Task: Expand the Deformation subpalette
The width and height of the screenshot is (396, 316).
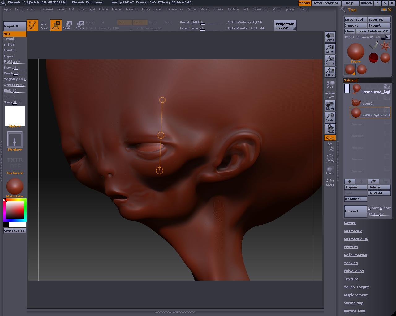Action: point(355,255)
